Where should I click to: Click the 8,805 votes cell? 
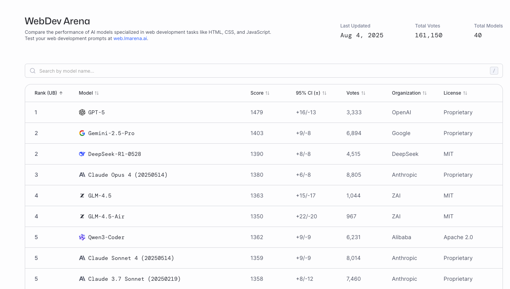tap(354, 175)
